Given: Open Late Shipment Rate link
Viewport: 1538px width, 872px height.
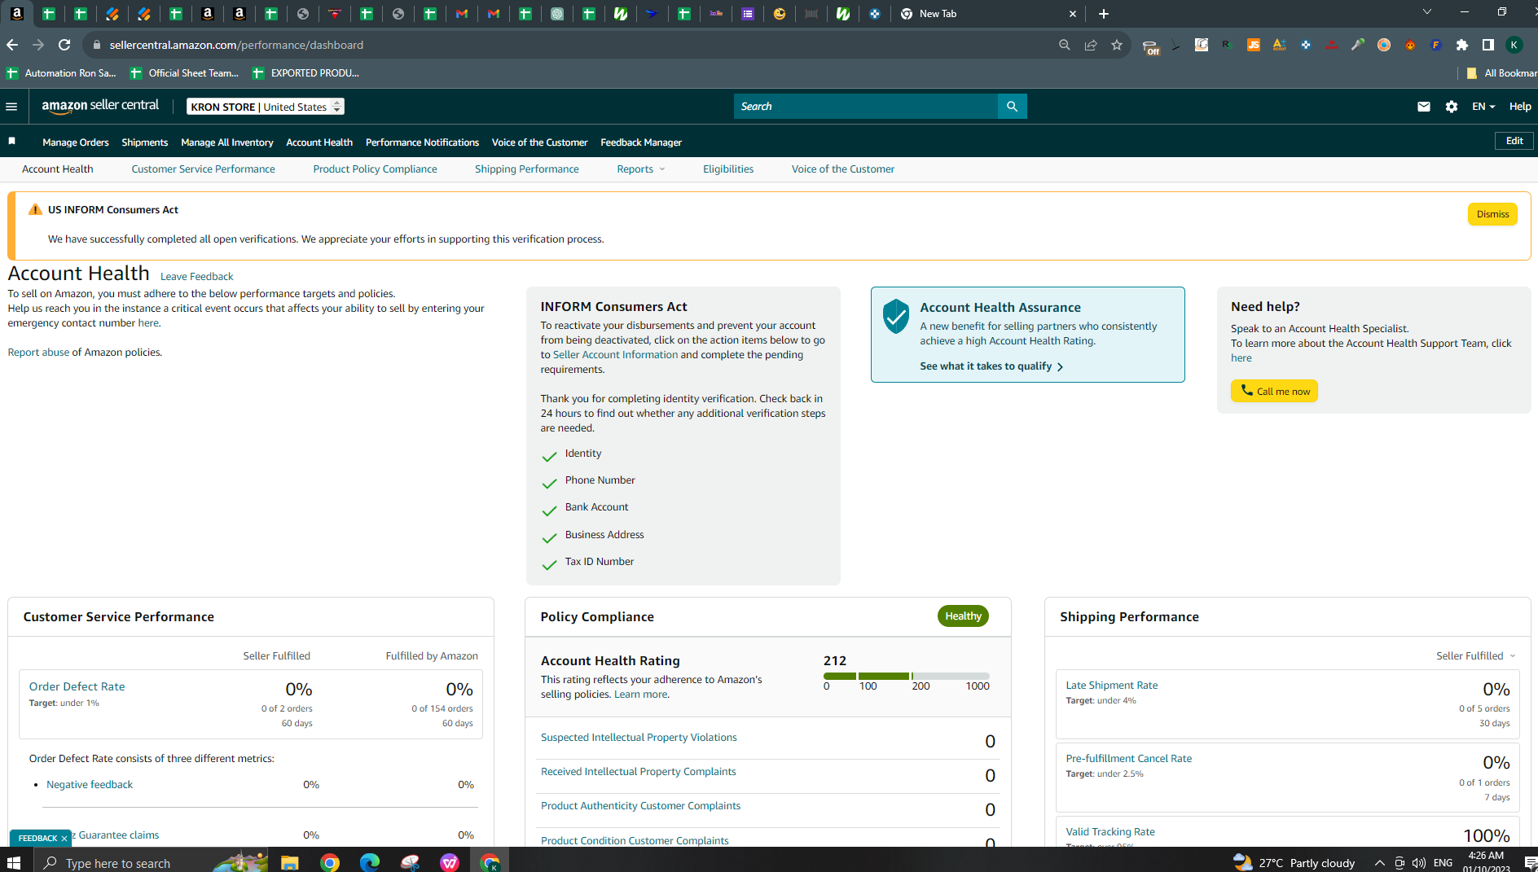Looking at the screenshot, I should point(1112,686).
